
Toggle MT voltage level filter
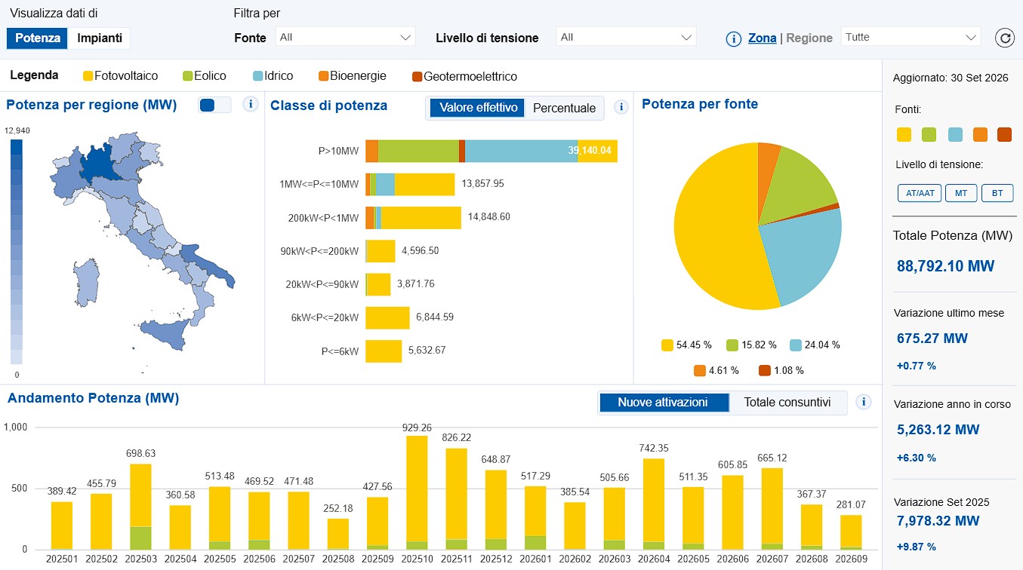pos(961,193)
